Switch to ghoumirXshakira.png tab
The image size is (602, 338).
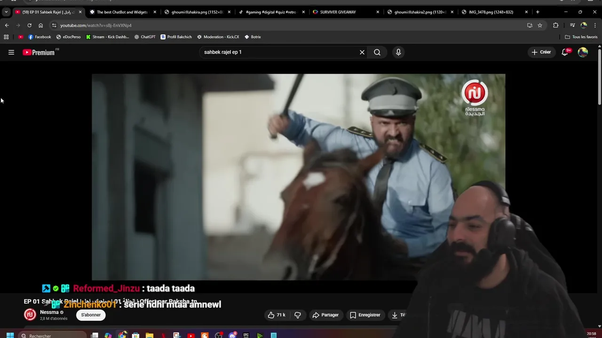tap(197, 12)
